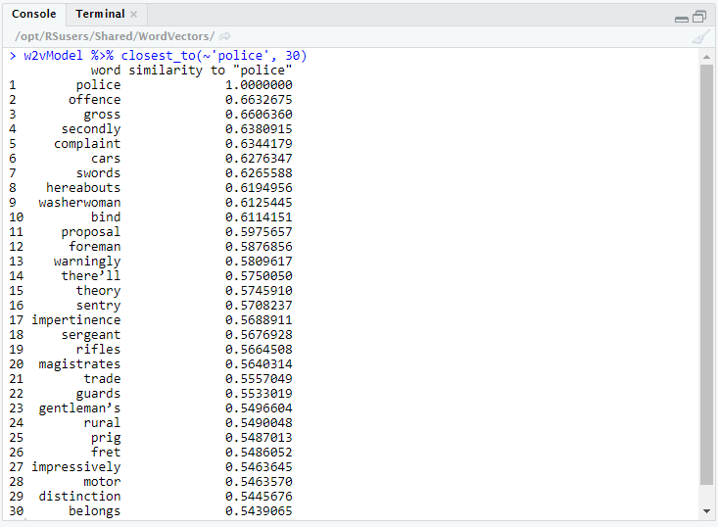The height and width of the screenshot is (527, 718).
Task: Click the scrollbar down arrow
Action: 707,510
